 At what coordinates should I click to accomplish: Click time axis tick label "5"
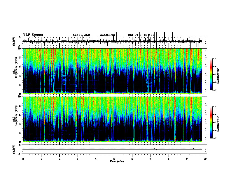pos(114,159)
